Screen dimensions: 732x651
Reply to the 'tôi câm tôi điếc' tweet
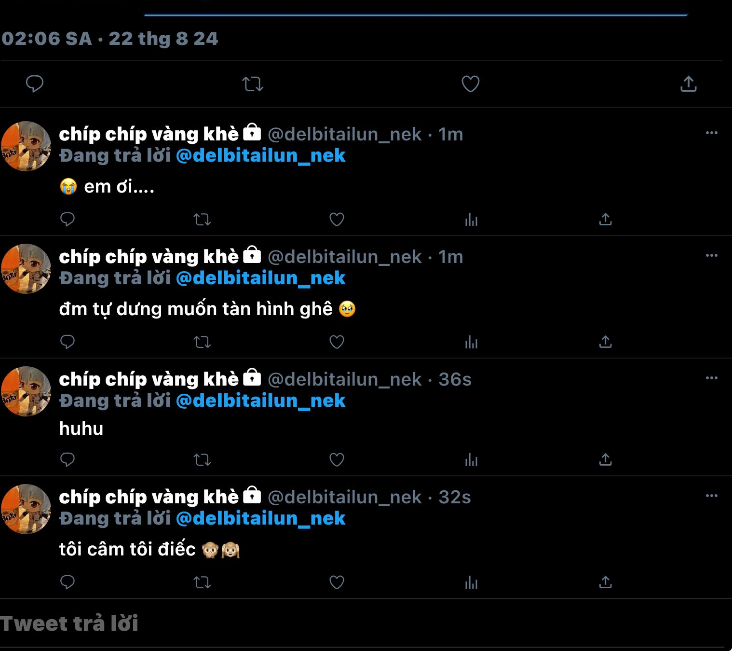point(68,582)
